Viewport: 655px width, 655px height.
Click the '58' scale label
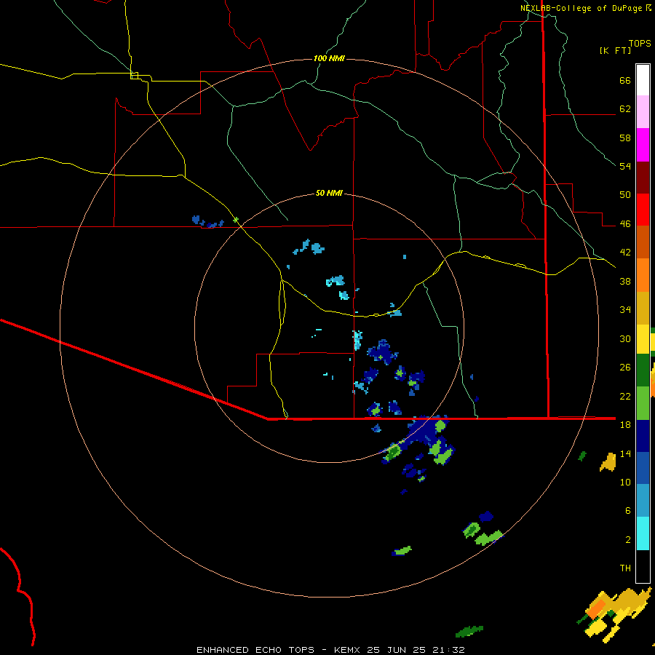click(625, 138)
